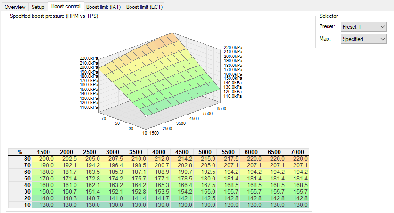Select the 2000 RPM column header
This screenshot has width=394, height=213.
(x=66, y=152)
